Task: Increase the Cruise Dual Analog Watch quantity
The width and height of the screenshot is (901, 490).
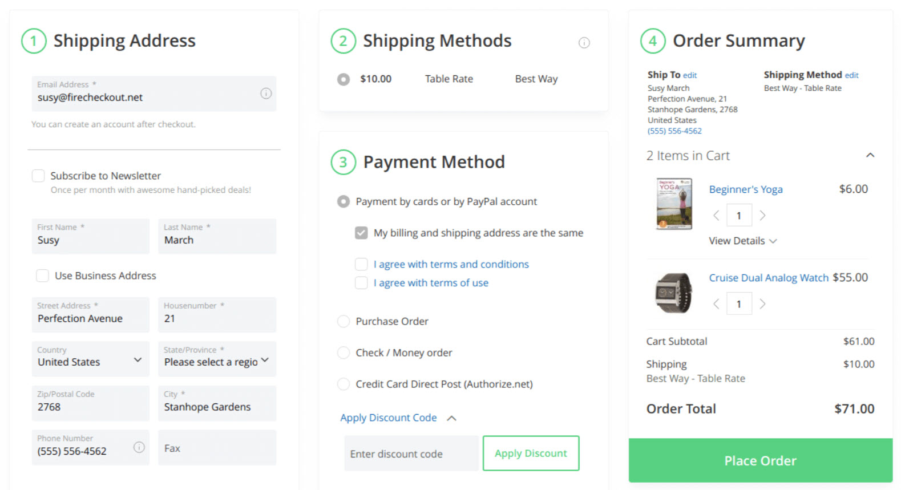Action: tap(762, 304)
